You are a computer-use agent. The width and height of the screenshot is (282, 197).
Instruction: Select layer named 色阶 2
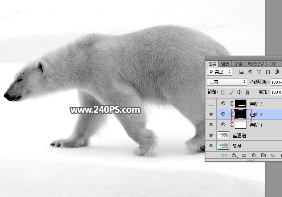tap(256, 114)
